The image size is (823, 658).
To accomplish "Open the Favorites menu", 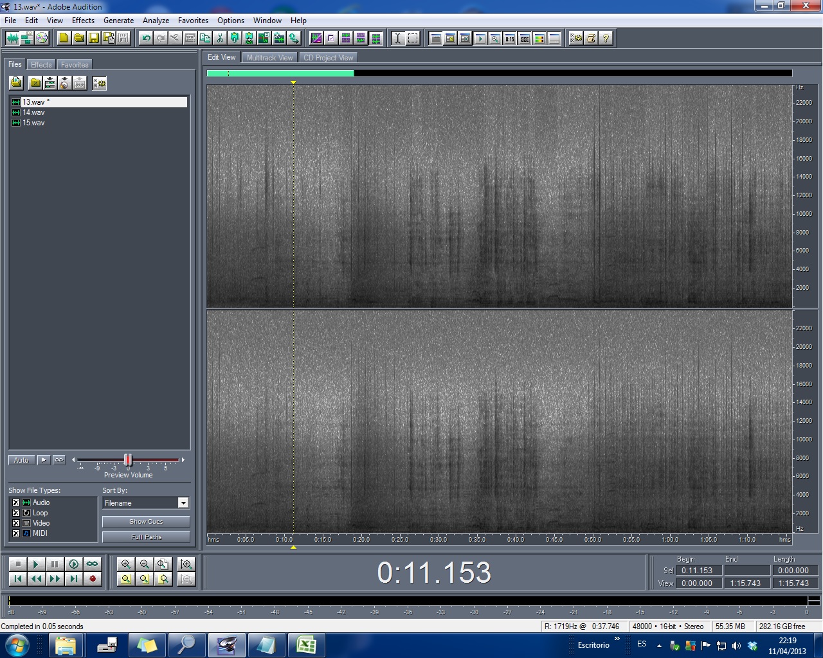I will 193,21.
